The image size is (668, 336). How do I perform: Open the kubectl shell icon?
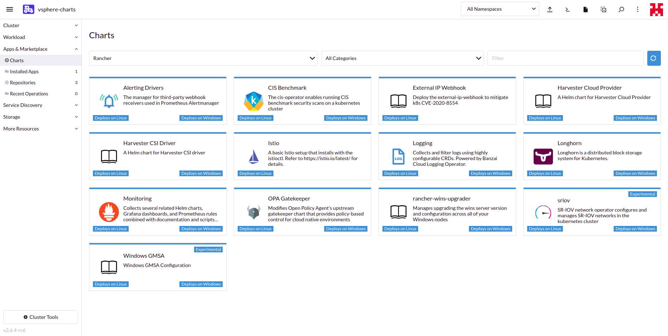568,9
